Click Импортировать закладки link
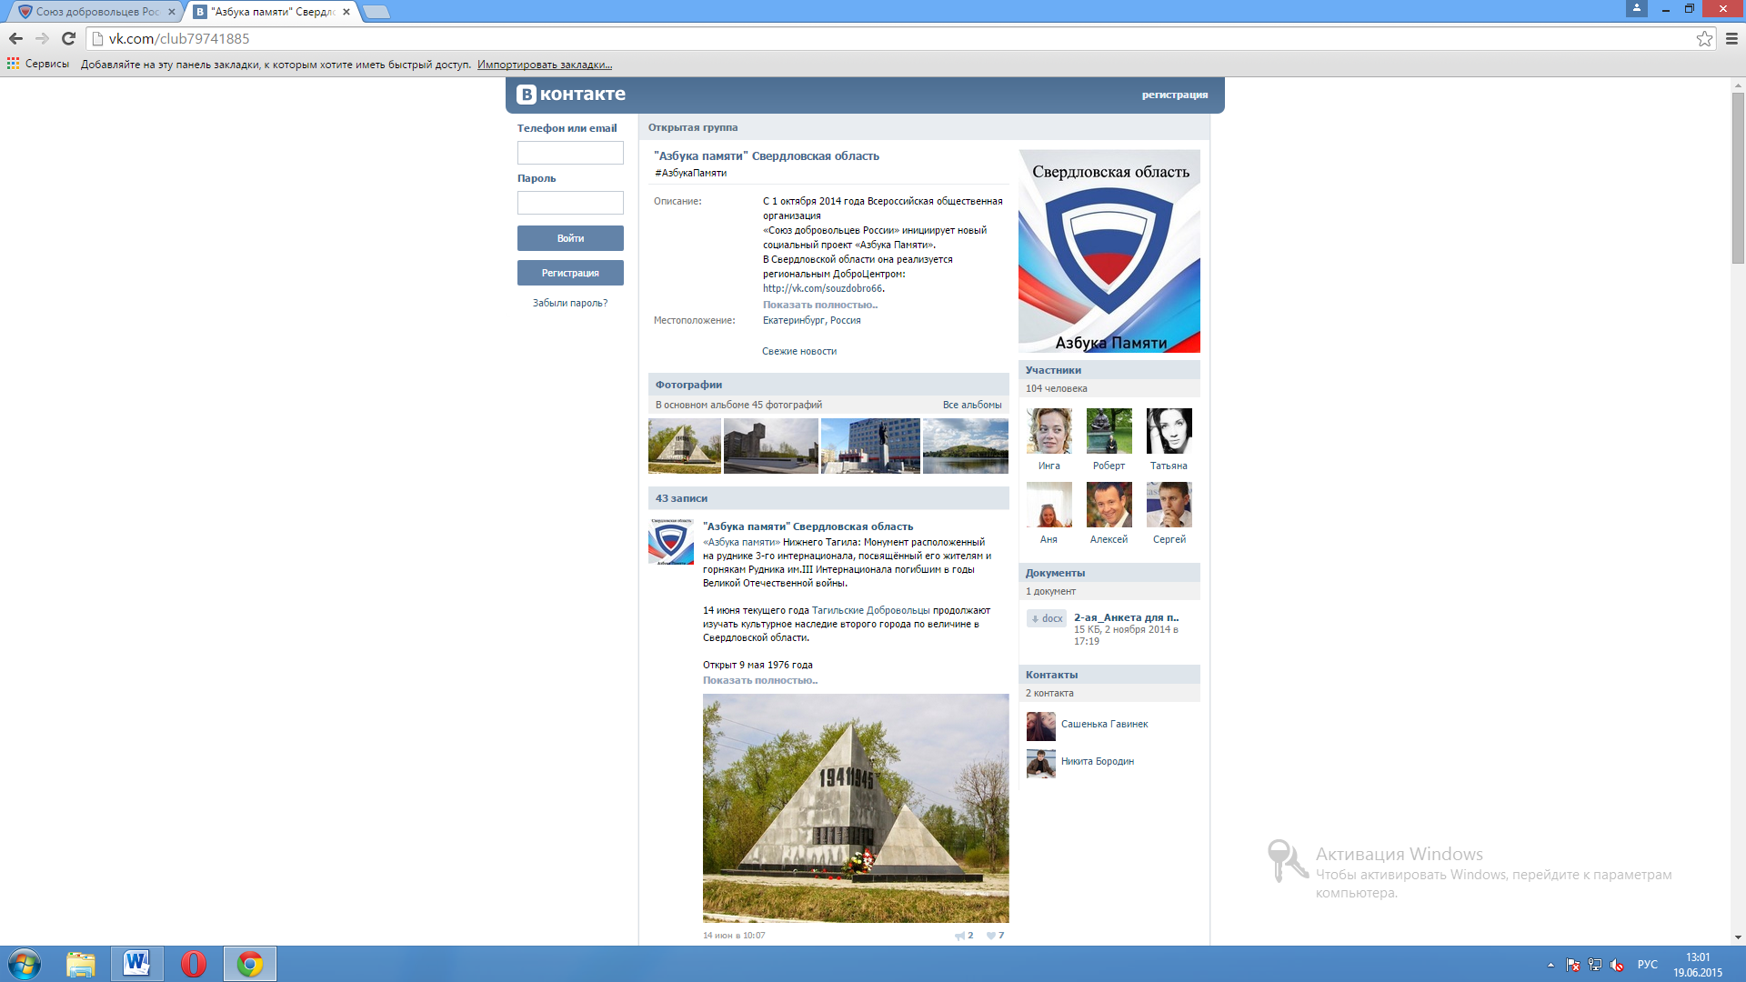This screenshot has width=1746, height=982. coord(545,65)
